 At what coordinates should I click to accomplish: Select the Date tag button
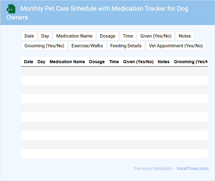(x=29, y=36)
